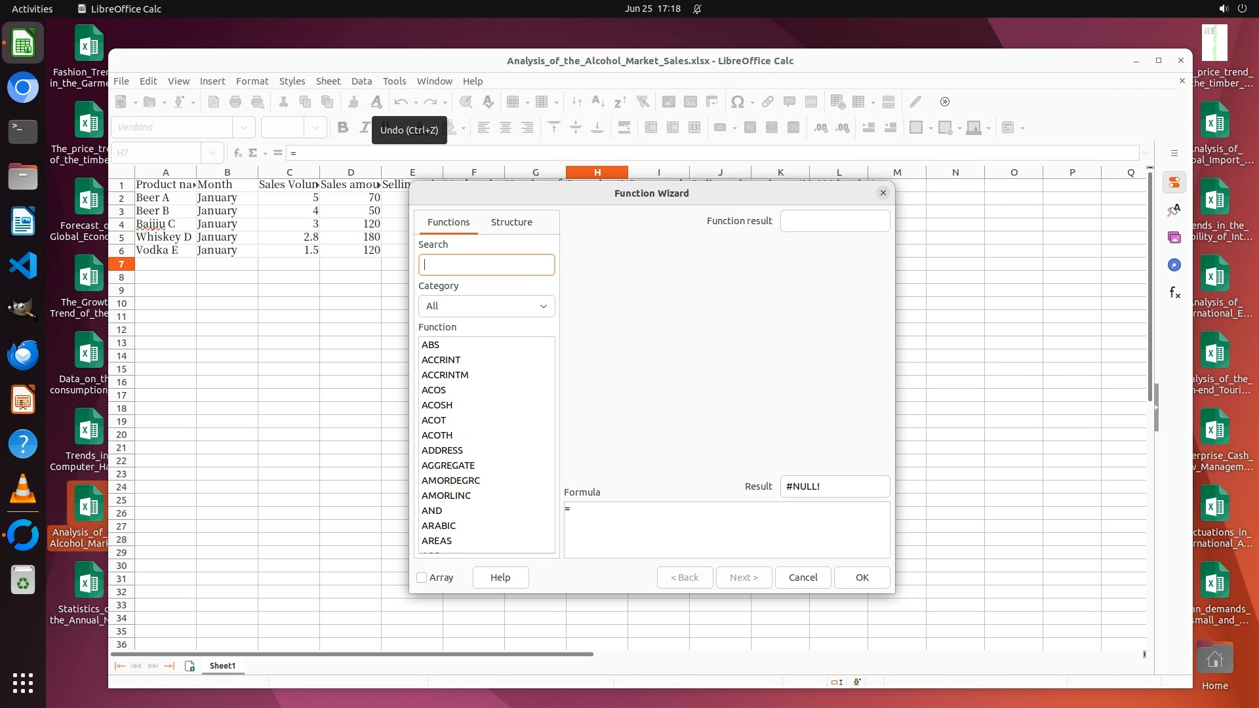
Task: Open the Properties sidebar deck
Action: click(x=1174, y=183)
